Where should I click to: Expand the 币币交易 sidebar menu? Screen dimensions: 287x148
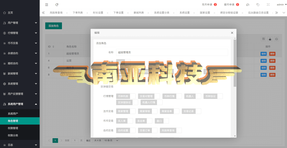pyautogui.click(x=20, y=43)
